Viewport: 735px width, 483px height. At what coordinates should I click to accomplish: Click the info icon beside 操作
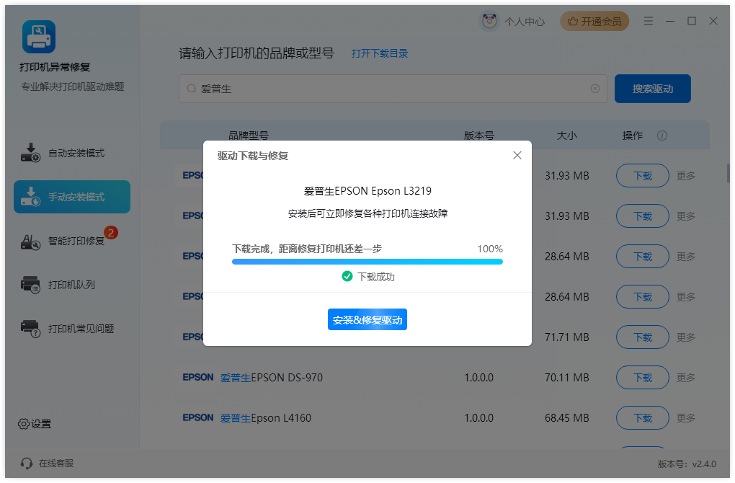pos(662,136)
